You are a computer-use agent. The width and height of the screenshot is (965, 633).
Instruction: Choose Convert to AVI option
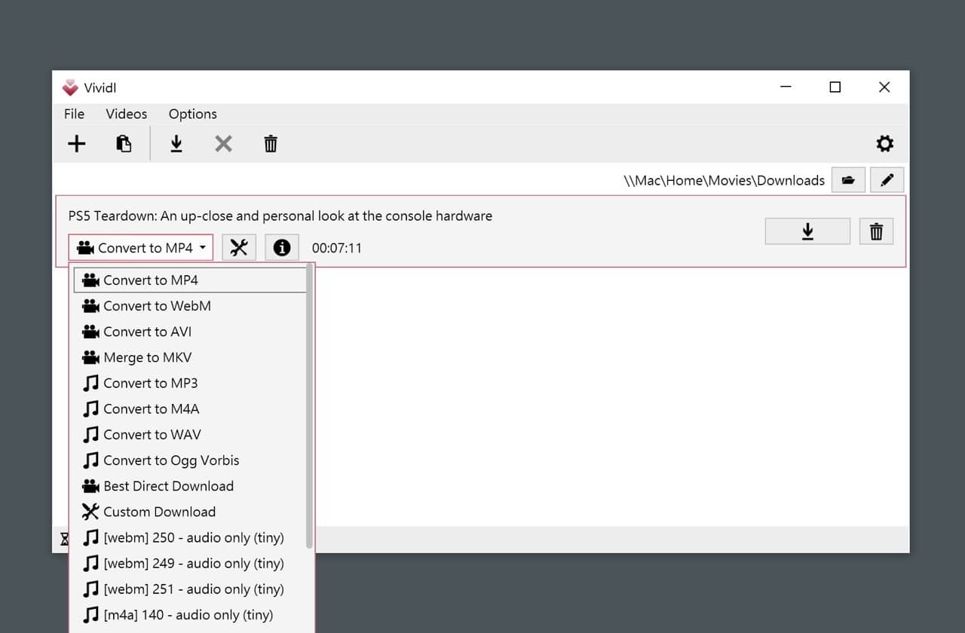tap(190, 332)
